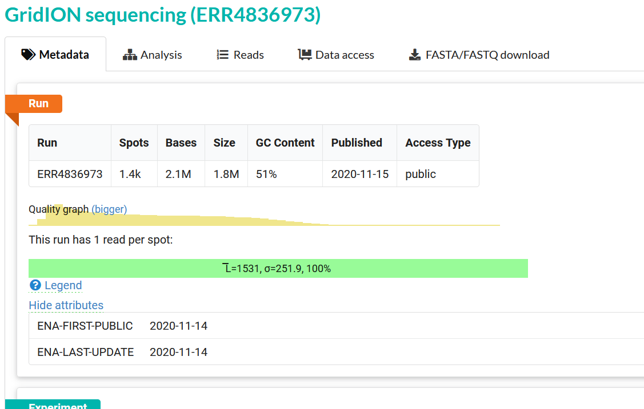Click the hierarchy icon beside Analysis

click(x=130, y=55)
